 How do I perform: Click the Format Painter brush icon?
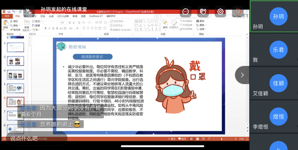coord(11,30)
